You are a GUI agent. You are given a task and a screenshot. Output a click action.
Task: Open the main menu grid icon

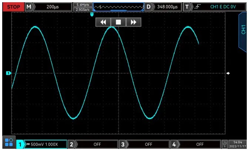click(9, 142)
